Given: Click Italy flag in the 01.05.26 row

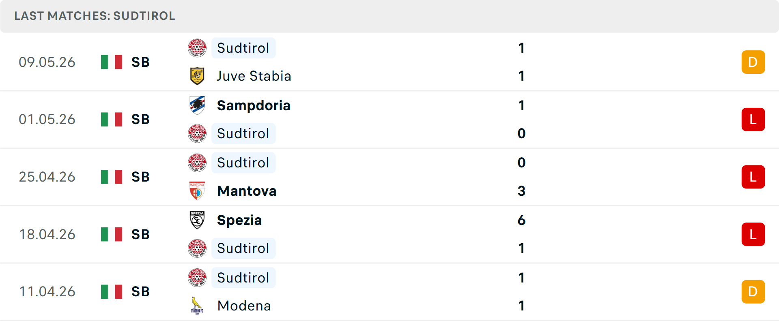Looking at the screenshot, I should (112, 120).
